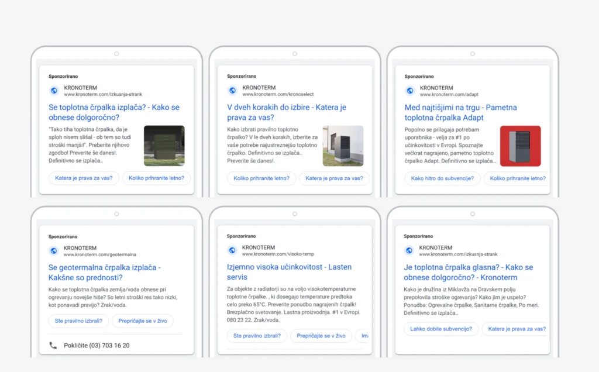The image size is (599, 372).
Task: Click description starting 'Kako izbrati pravilno toplotno'
Action: pos(273,145)
